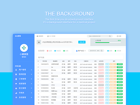140x105 pixels.
Task: Click the blue person icon beside 用户状态
Action: point(77,51)
